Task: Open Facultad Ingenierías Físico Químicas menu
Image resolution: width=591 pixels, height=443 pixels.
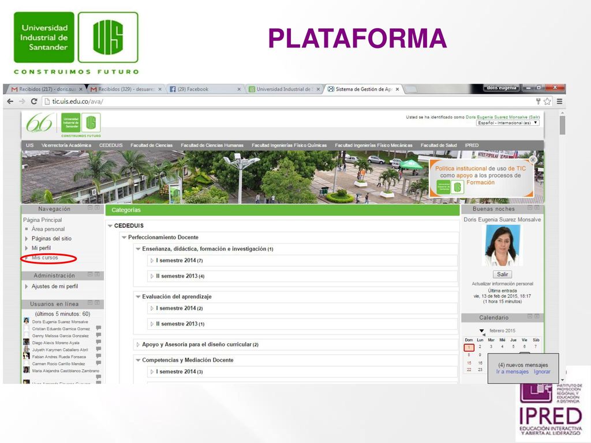Action: coord(289,145)
